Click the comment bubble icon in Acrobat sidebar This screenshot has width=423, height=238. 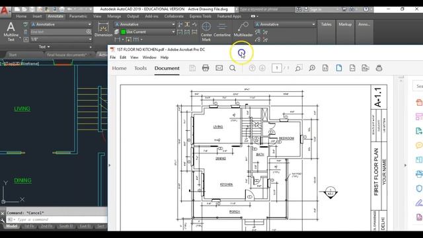click(x=419, y=145)
